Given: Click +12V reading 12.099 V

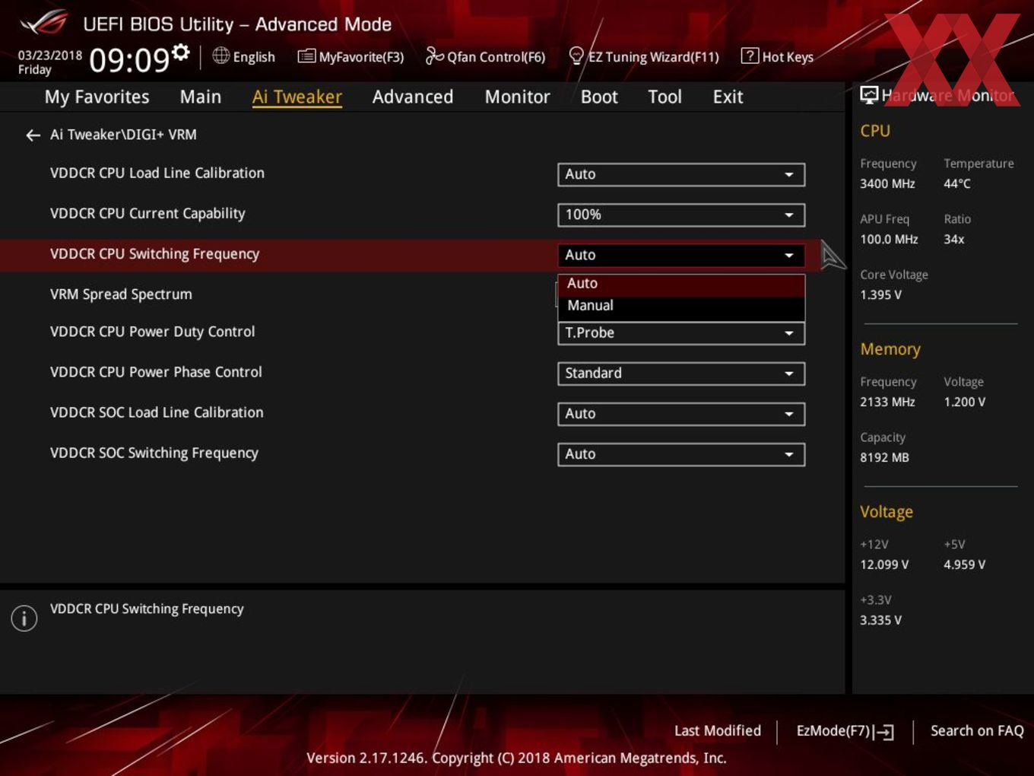Looking at the screenshot, I should pyautogui.click(x=884, y=565).
